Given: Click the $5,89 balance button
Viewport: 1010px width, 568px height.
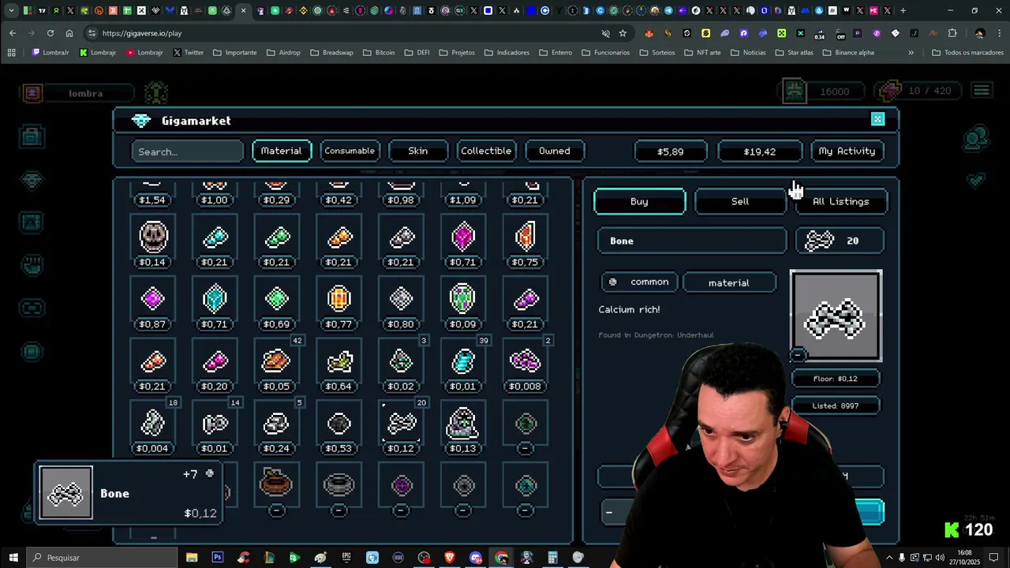Looking at the screenshot, I should tap(671, 151).
